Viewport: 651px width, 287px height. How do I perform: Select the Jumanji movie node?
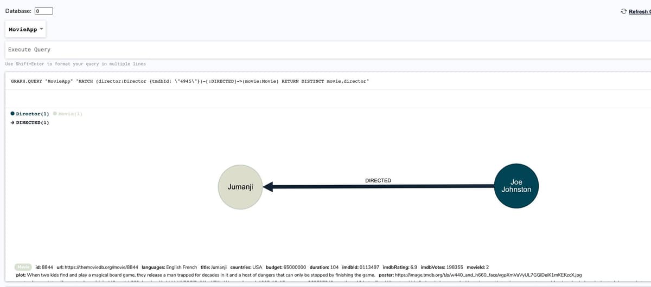tap(240, 187)
